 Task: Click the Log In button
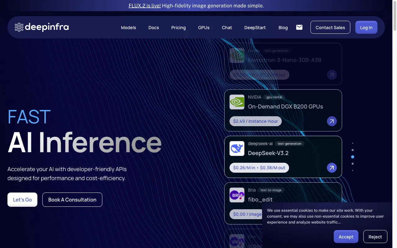coord(366,27)
